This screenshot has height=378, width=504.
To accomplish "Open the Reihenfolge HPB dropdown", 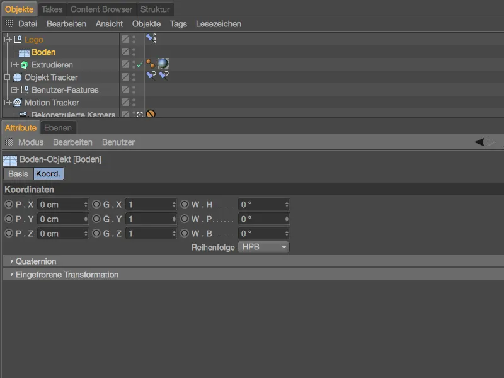I will tap(263, 247).
